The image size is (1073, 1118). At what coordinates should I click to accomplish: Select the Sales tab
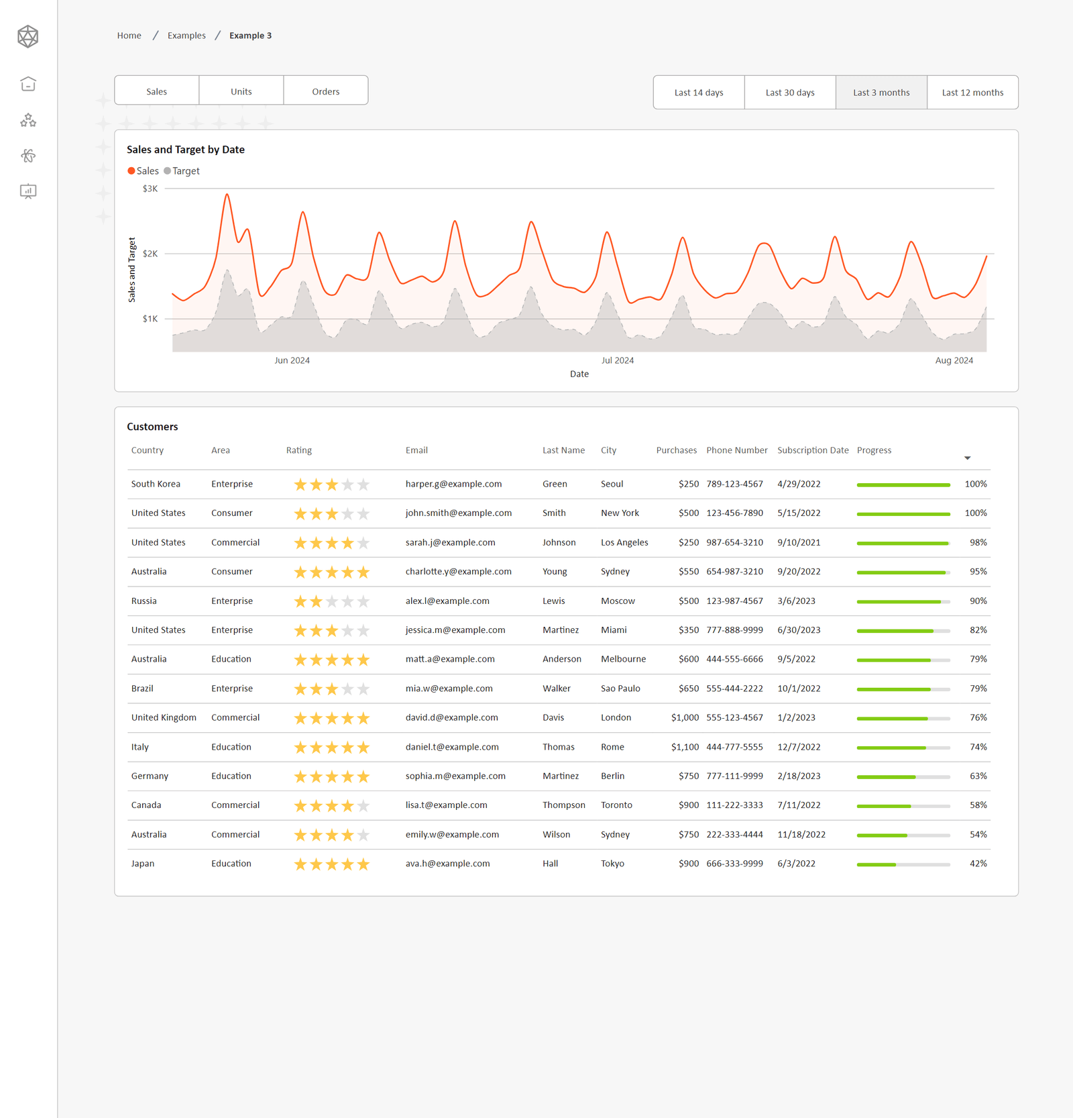[x=156, y=90]
